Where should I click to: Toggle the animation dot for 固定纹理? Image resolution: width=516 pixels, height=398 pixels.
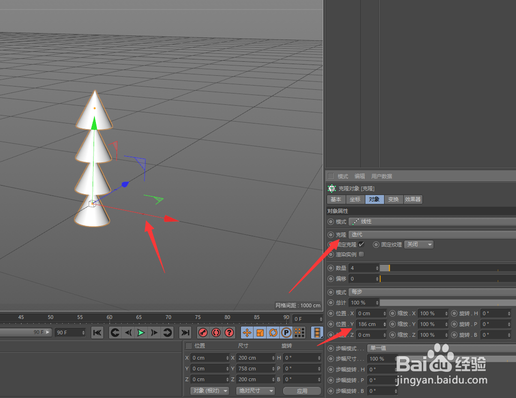tap(376, 245)
